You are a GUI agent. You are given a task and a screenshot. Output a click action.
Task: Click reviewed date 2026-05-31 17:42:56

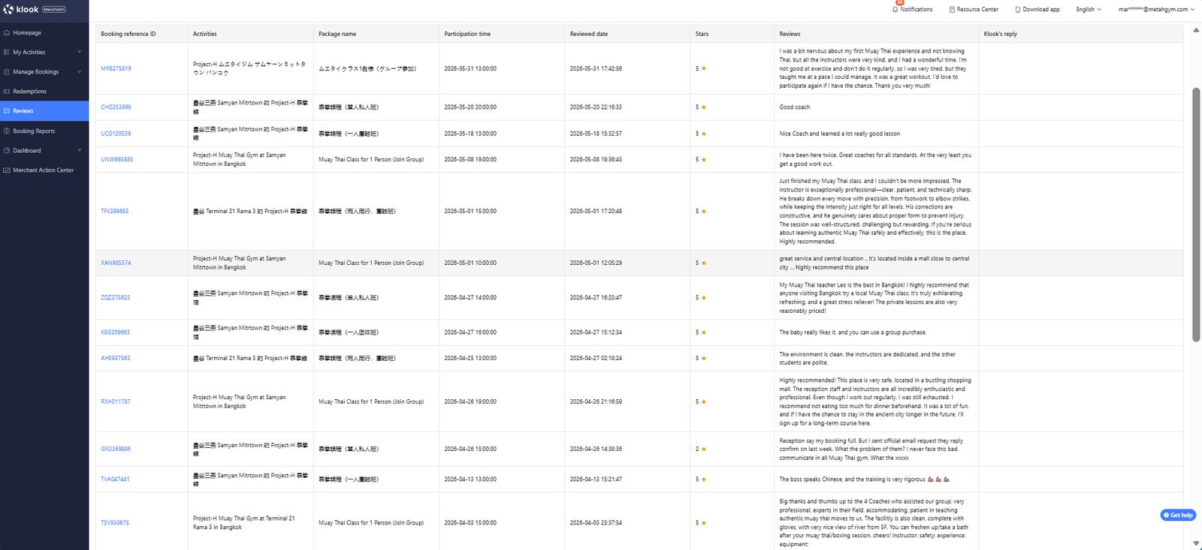point(596,68)
